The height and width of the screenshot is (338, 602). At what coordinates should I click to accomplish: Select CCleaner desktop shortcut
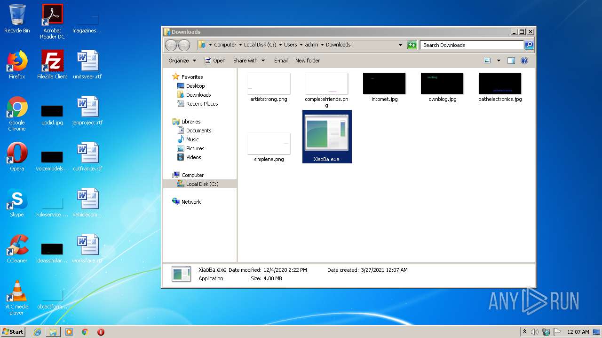17,249
